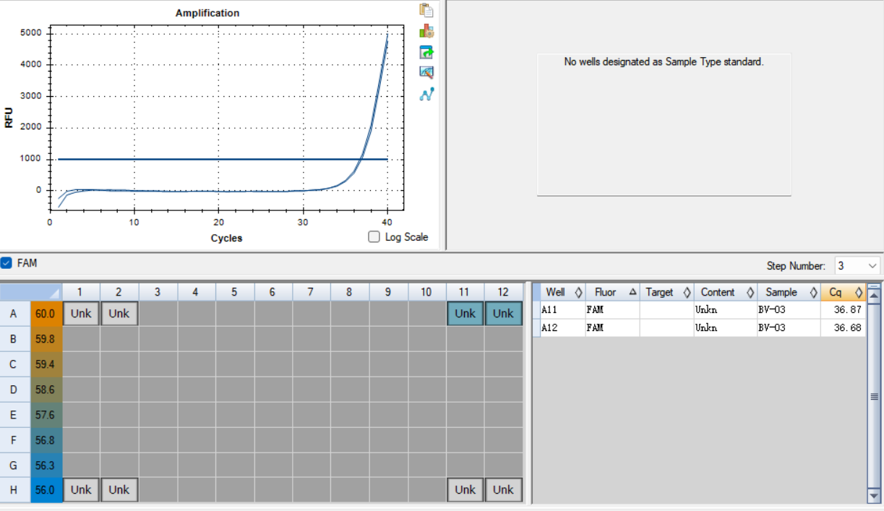Click the results table scrollbar thumb
The image size is (884, 511).
click(874, 396)
